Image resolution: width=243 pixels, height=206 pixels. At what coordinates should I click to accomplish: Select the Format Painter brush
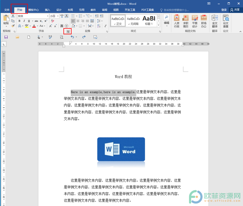click(13, 26)
